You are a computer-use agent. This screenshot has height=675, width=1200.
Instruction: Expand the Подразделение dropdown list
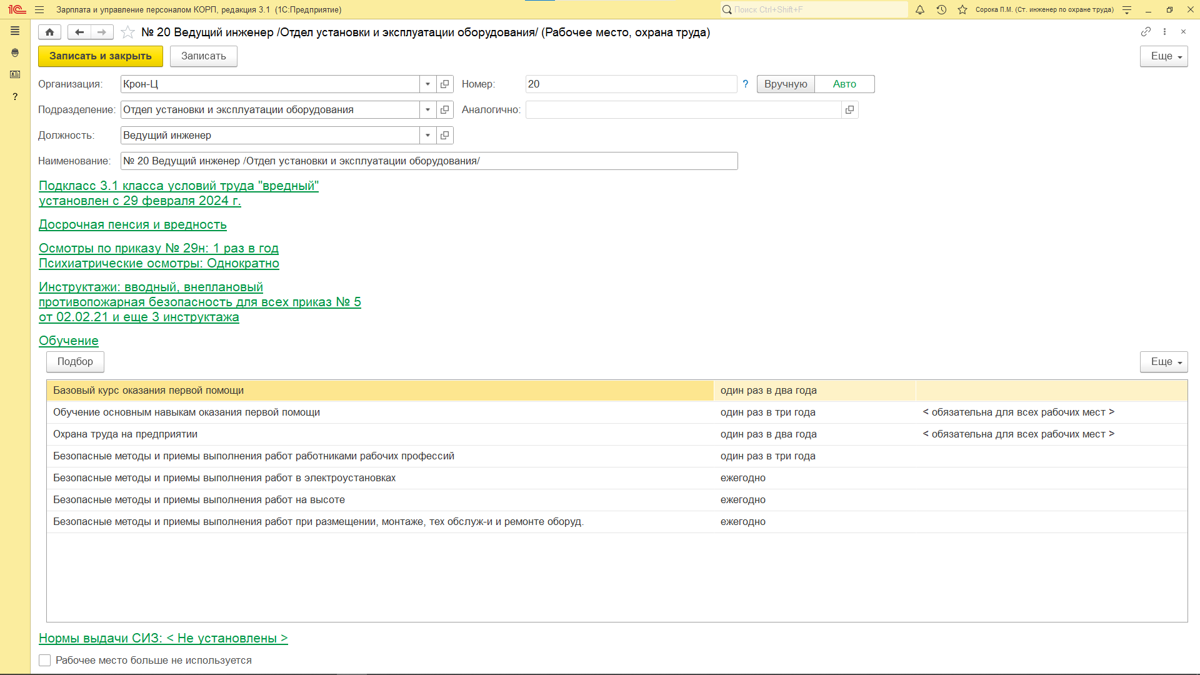427,109
